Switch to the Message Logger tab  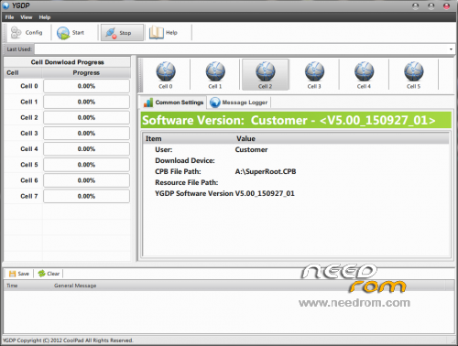pos(239,103)
